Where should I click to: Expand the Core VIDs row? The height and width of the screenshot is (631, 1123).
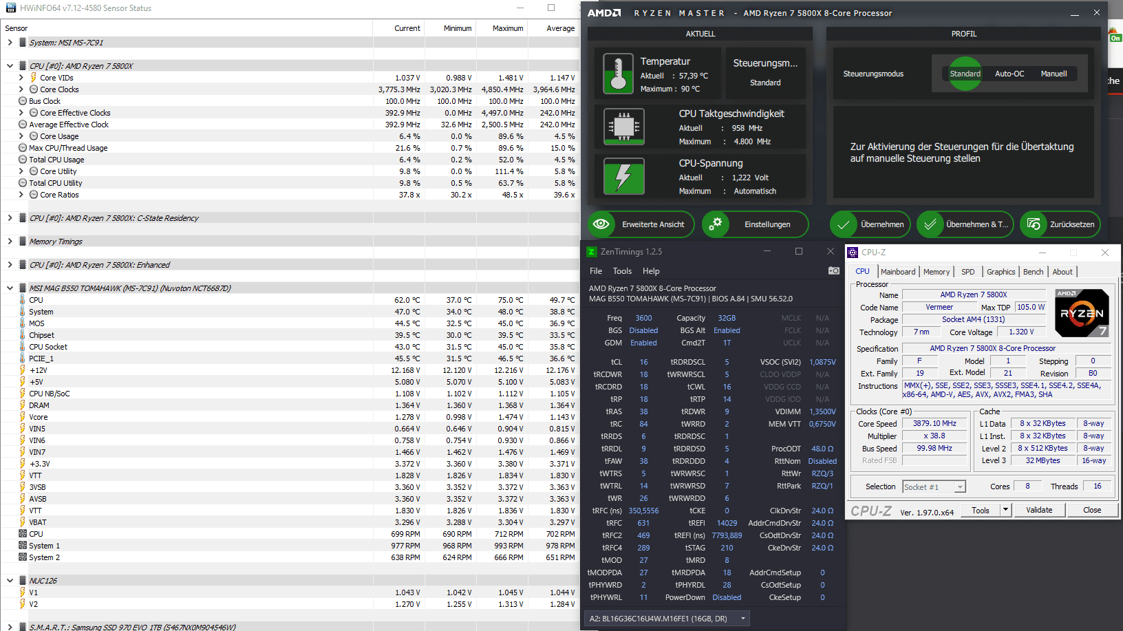(21, 78)
